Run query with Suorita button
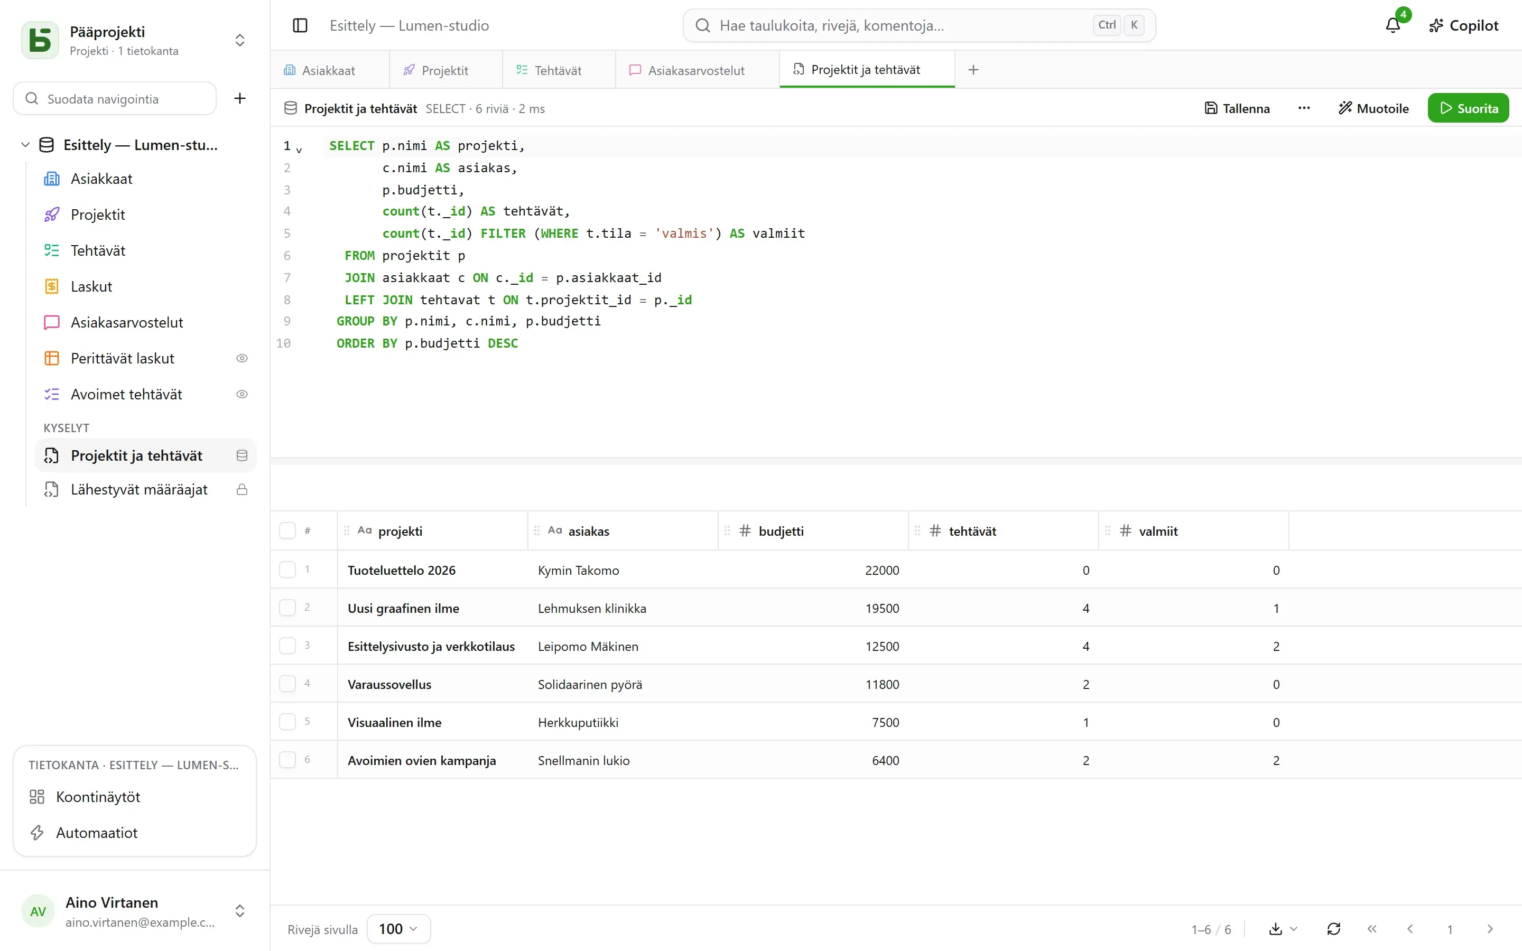Image resolution: width=1522 pixels, height=951 pixels. [1468, 108]
